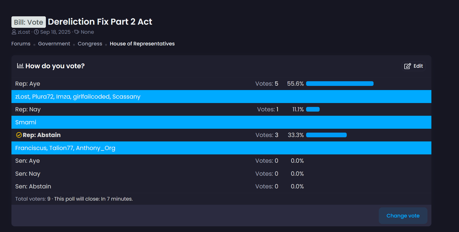459x232 pixels.
Task: Click the Rep: Abstain percentage bar
Action: tap(326, 135)
